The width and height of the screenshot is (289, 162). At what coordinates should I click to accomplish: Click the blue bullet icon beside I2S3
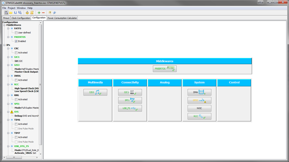(x=12, y=65)
